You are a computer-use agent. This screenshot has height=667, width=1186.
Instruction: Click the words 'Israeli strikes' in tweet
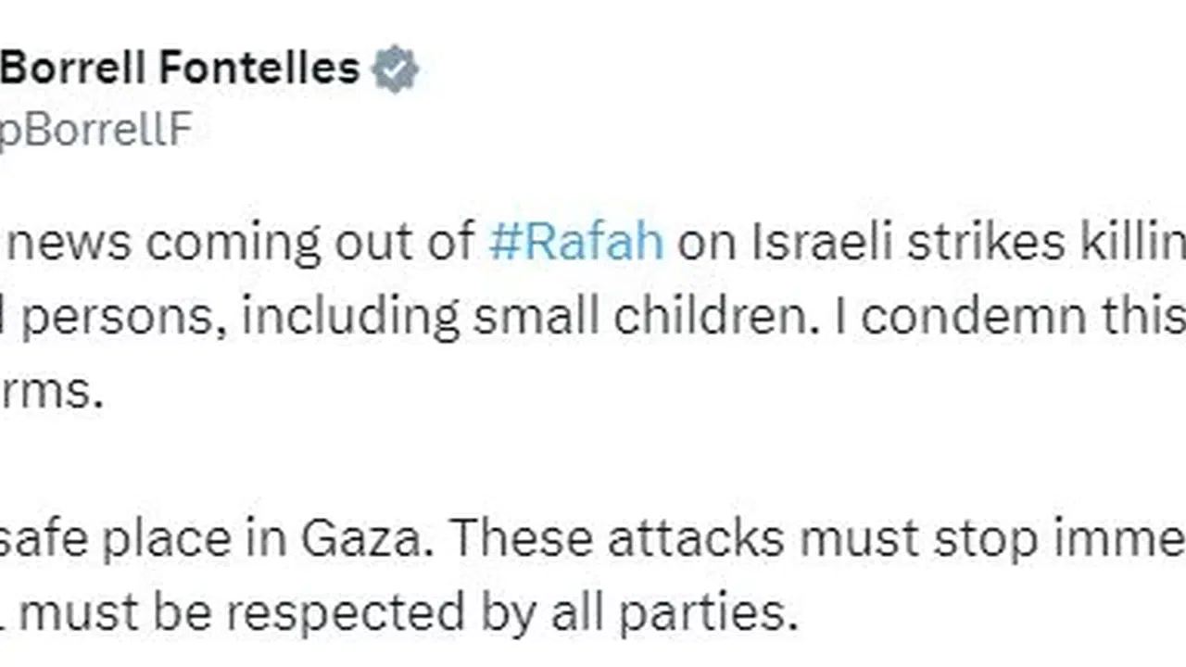856,242
